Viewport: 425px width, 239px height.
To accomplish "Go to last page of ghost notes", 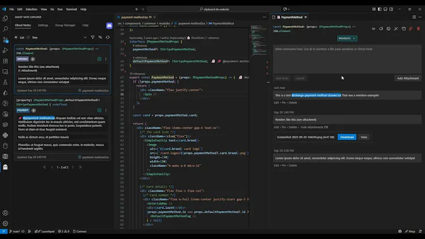I will (x=80, y=167).
